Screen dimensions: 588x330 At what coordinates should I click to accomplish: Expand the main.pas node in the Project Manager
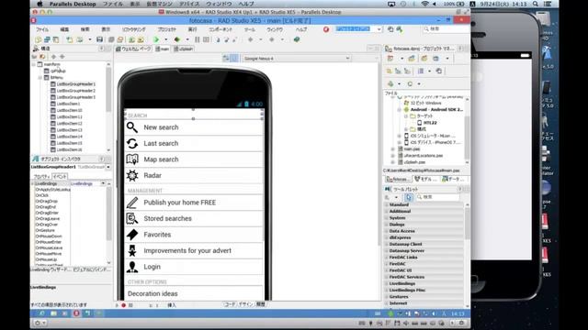[x=393, y=148]
